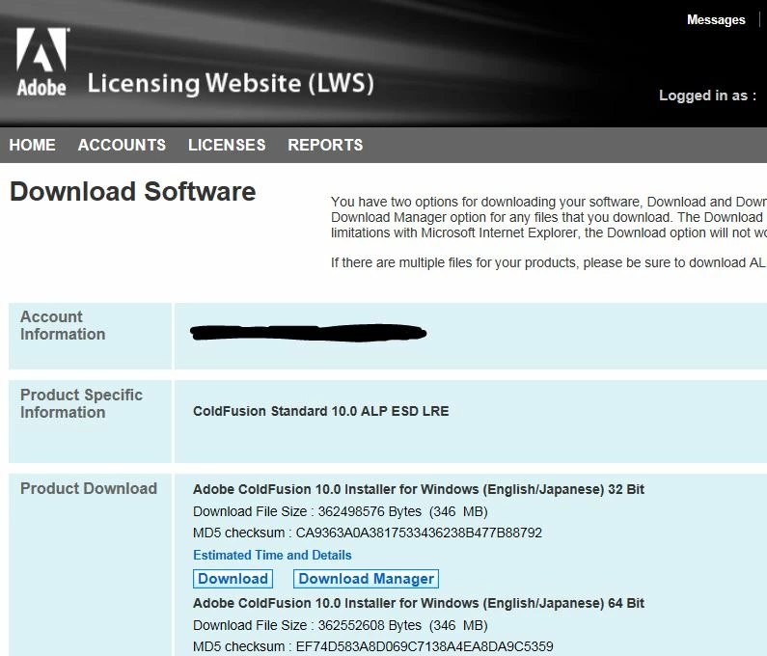The image size is (767, 656).
Task: Click the Account Information label
Action: pyautogui.click(x=63, y=325)
